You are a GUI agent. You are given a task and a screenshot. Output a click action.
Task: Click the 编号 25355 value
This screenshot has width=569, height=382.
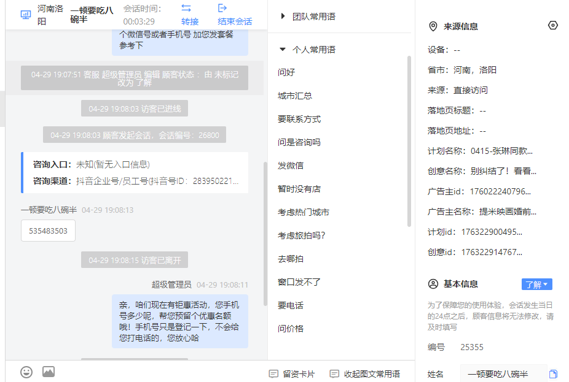click(x=472, y=347)
